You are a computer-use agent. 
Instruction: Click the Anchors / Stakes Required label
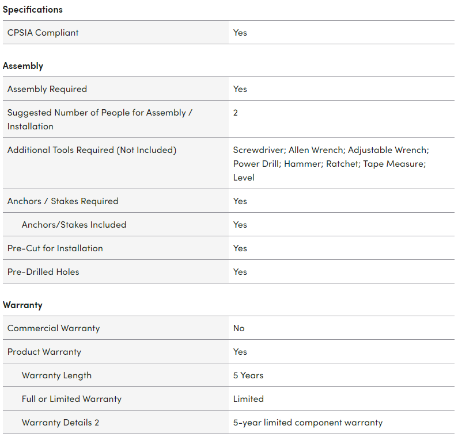click(63, 201)
